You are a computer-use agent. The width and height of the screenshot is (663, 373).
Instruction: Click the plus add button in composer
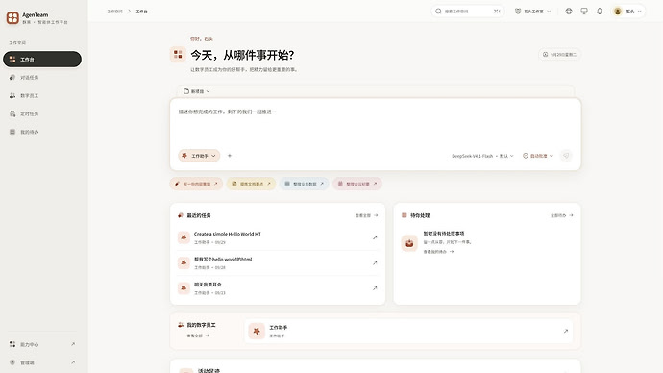pyautogui.click(x=230, y=156)
